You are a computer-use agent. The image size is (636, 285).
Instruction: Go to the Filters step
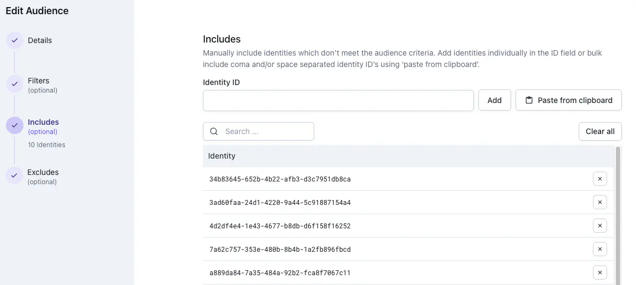point(42,84)
